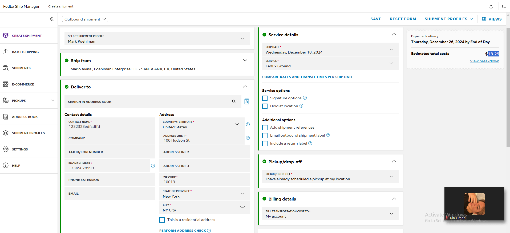Click help icon next to Address Line 1
This screenshot has width=510, height=233.
click(x=248, y=138)
